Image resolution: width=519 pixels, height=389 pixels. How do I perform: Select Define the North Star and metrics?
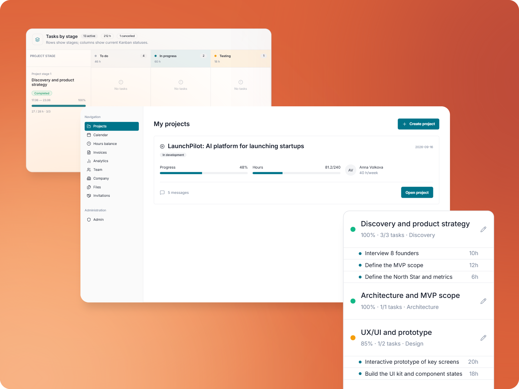pos(418,277)
